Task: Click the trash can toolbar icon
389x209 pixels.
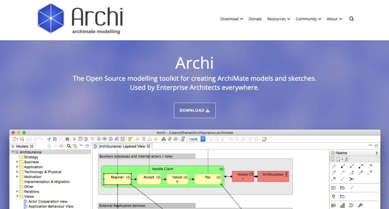Action: click(144, 139)
